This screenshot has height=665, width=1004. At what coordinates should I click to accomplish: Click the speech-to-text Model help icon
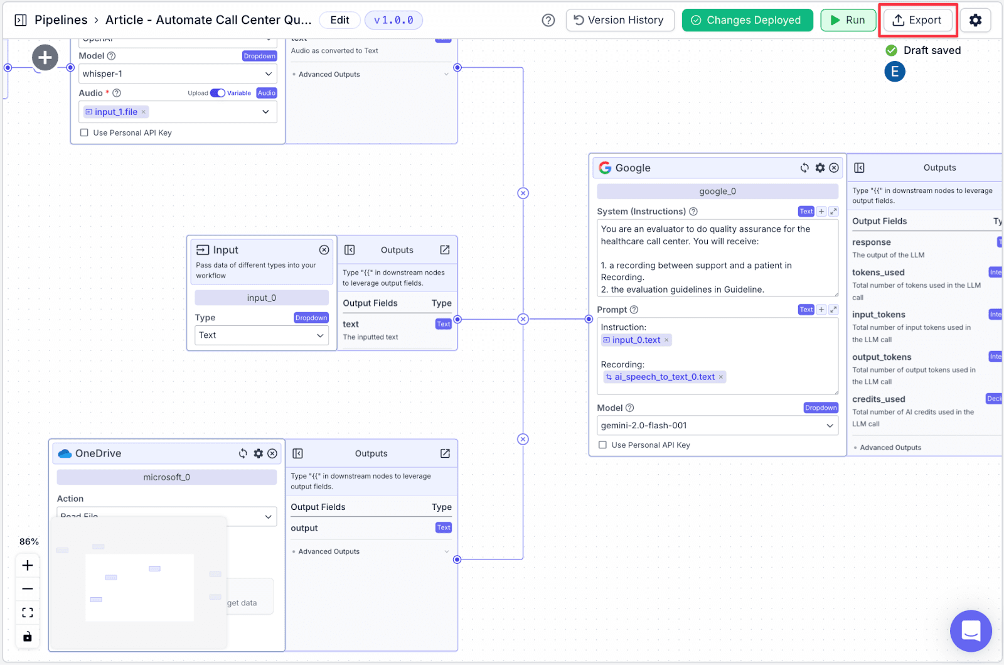(111, 56)
